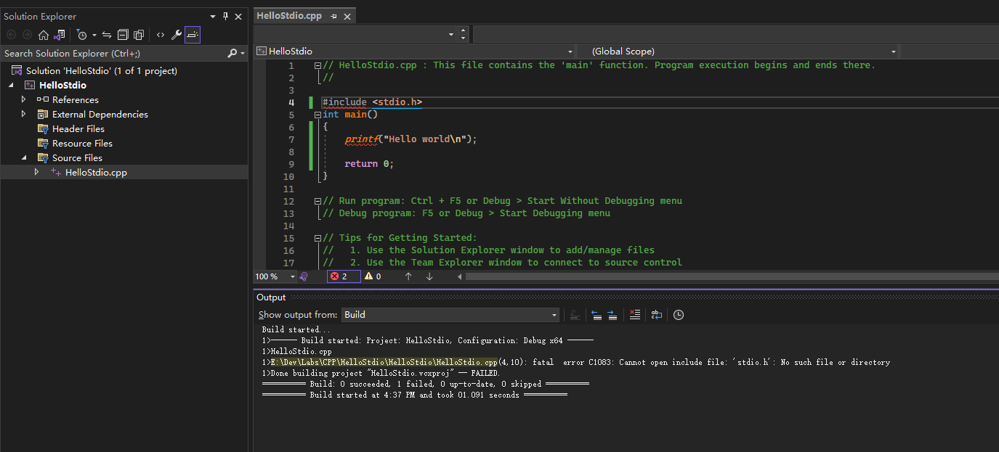Toggle word wrap in the Output window

[x=656, y=314]
